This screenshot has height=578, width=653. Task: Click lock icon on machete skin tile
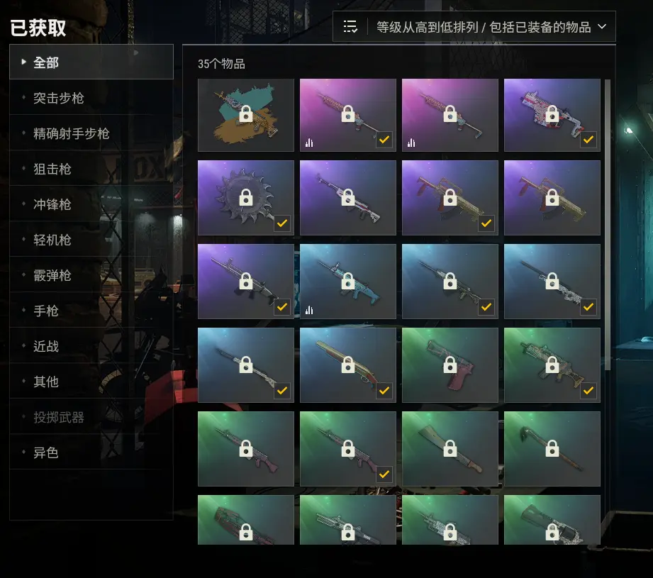[450, 448]
